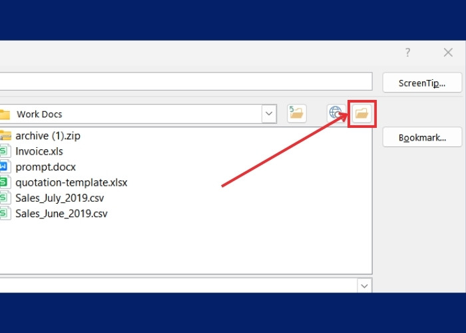The width and height of the screenshot is (466, 333).
Task: Click the spreadsheet icon next to quotation-template.xlsx
Action: pyautogui.click(x=5, y=182)
